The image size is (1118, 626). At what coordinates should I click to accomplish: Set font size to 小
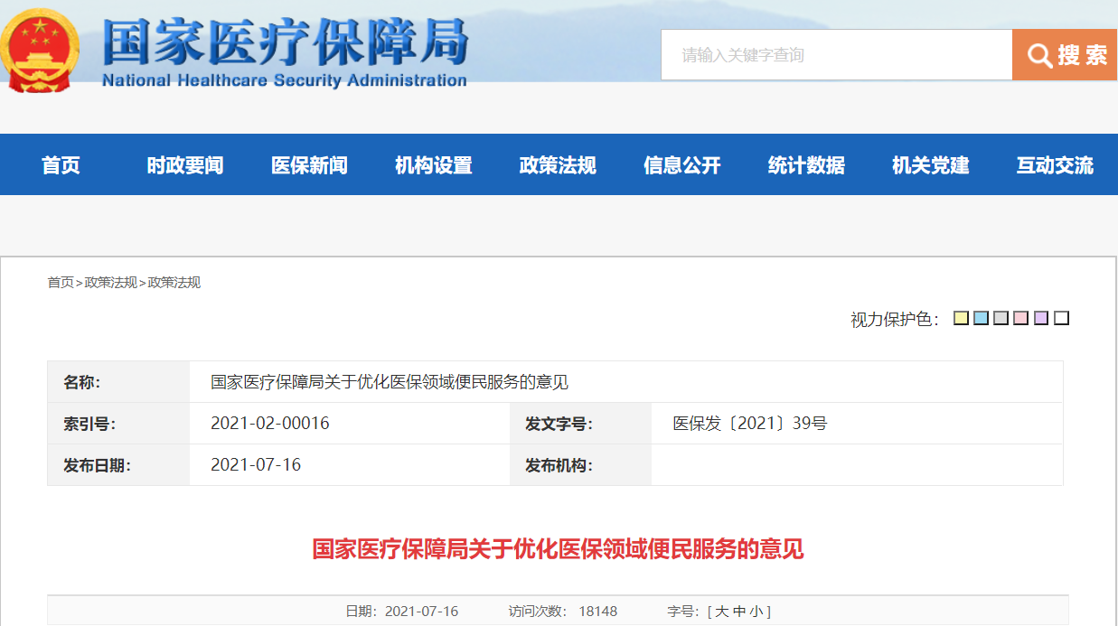point(756,612)
